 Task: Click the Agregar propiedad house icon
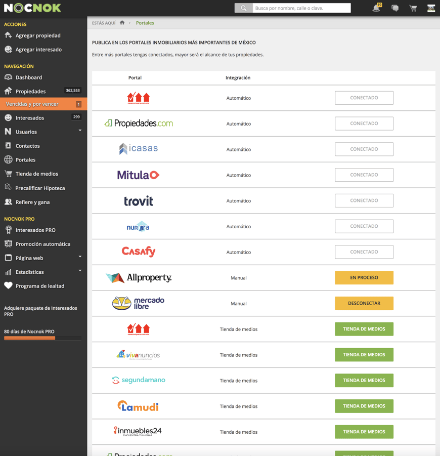click(8, 35)
